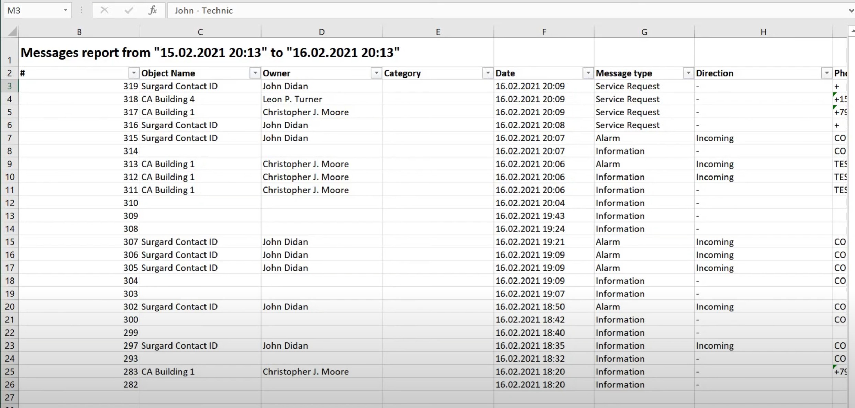Screen dimensions: 855x408
Task: Select row 27 header
Action: click(9, 398)
